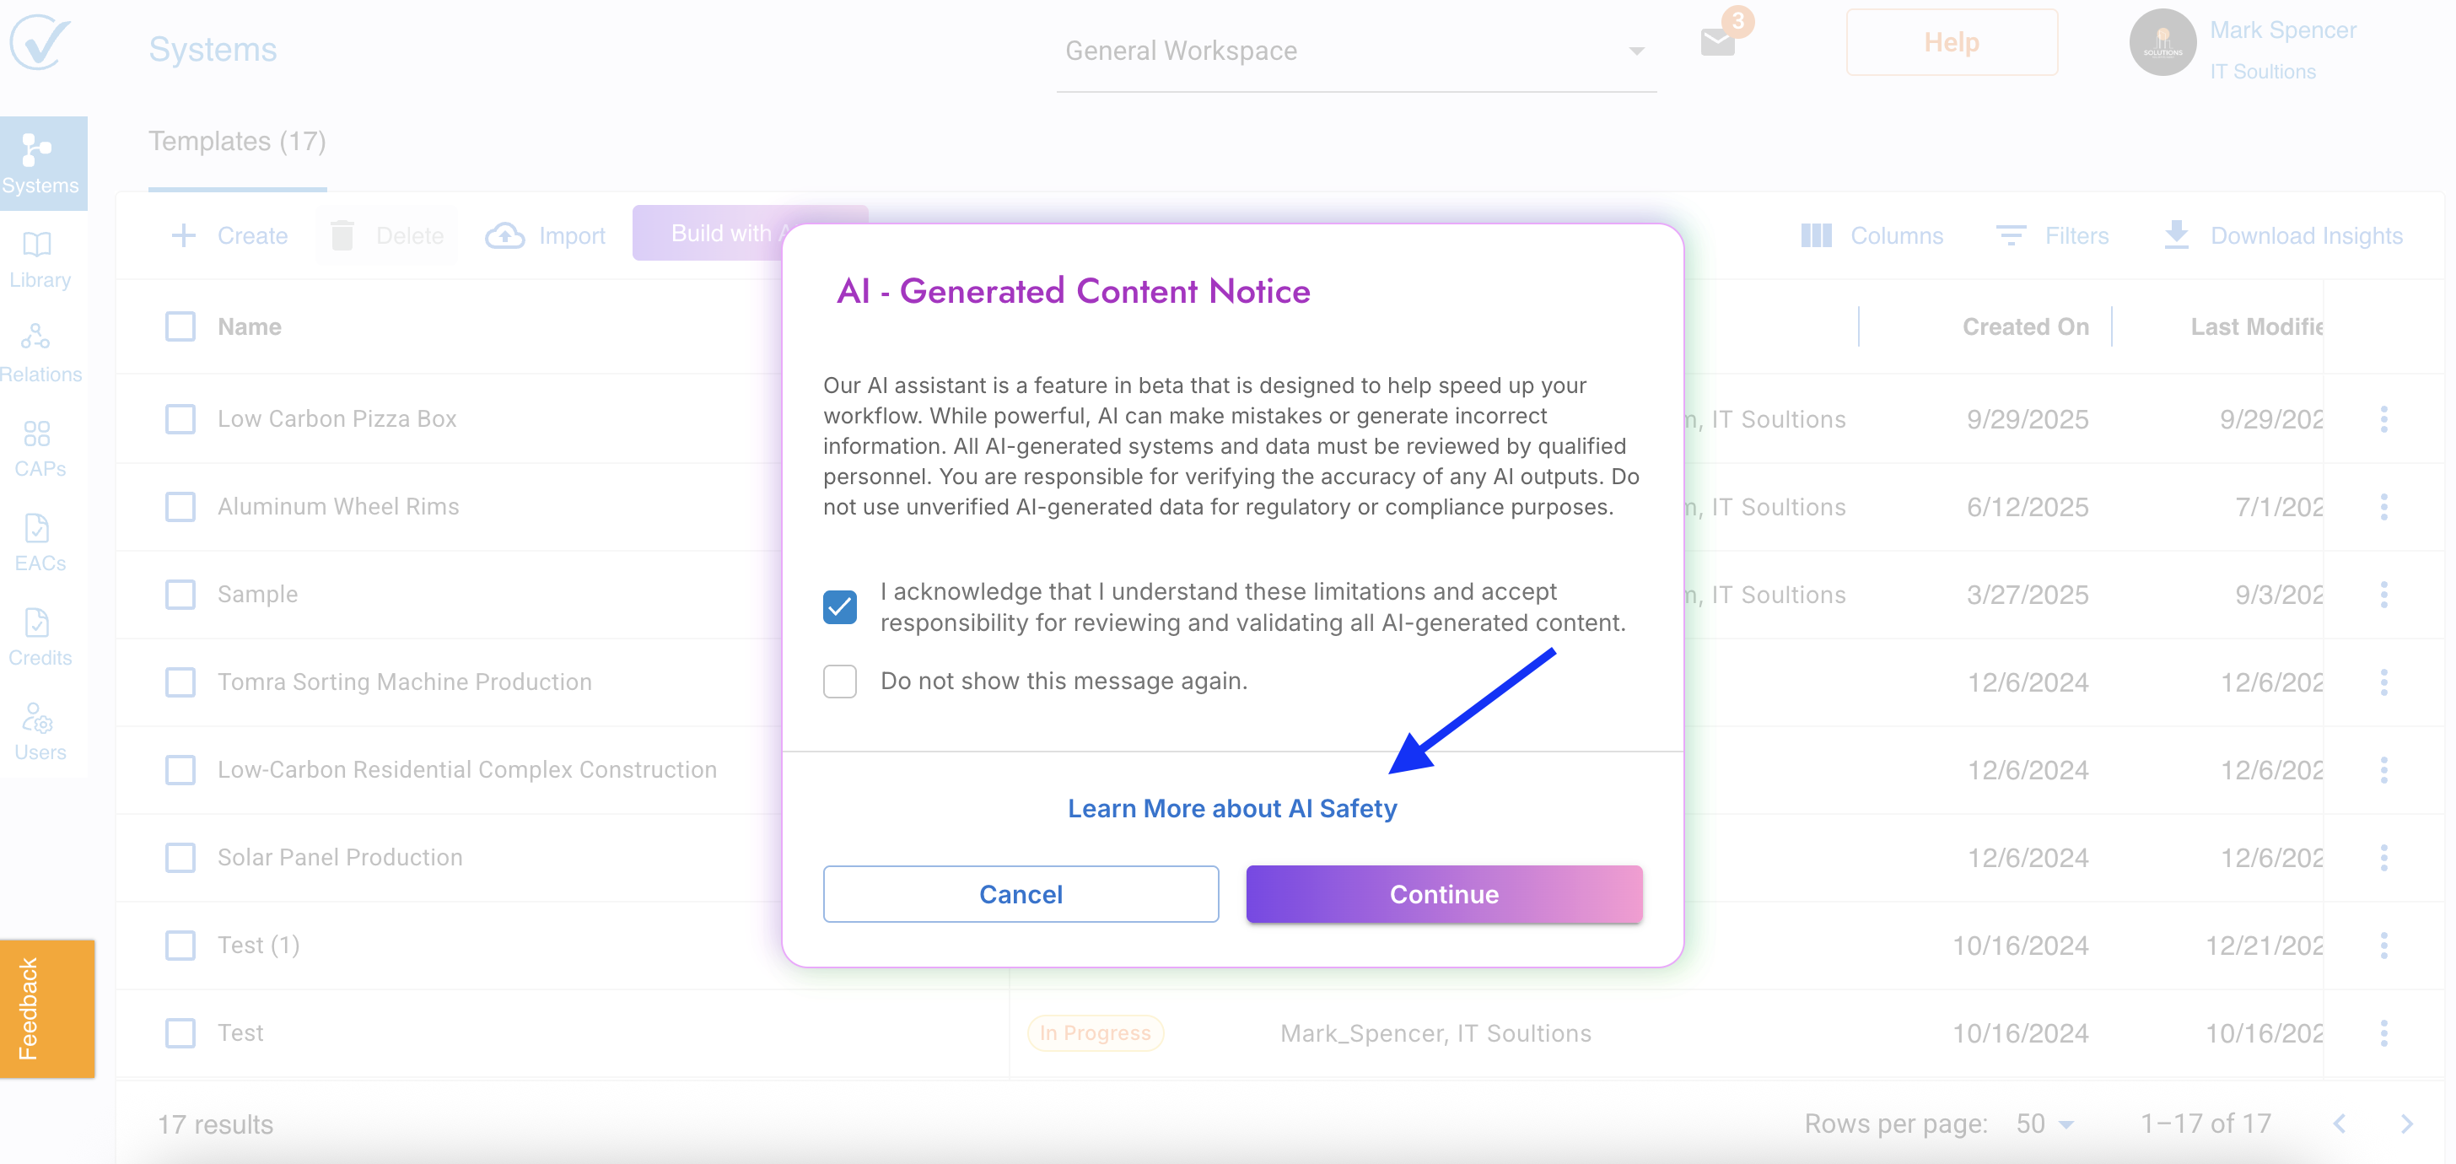Open the Library sidebar icon

(x=38, y=257)
